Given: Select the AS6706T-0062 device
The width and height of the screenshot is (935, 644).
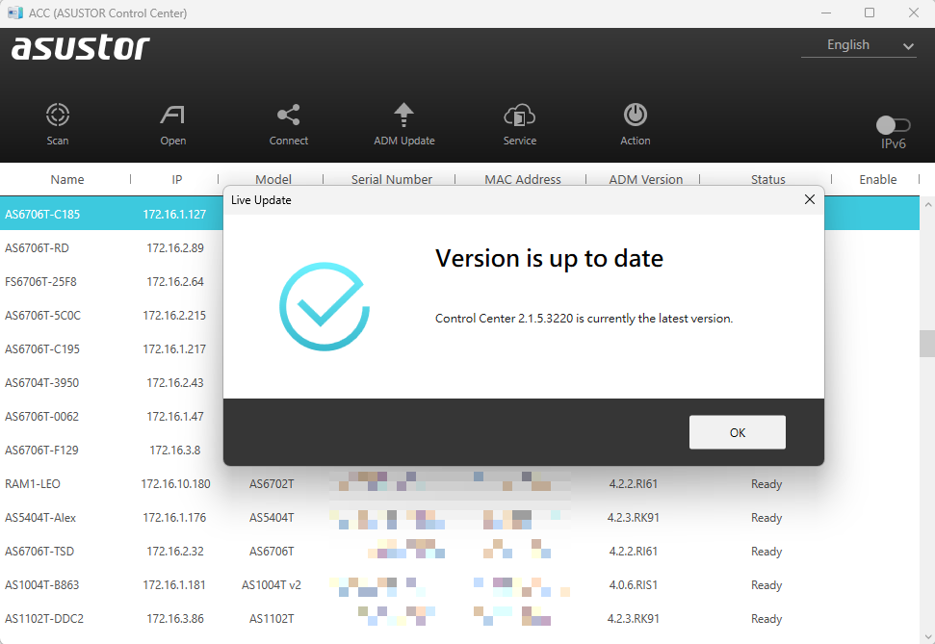Looking at the screenshot, I should tap(41, 416).
